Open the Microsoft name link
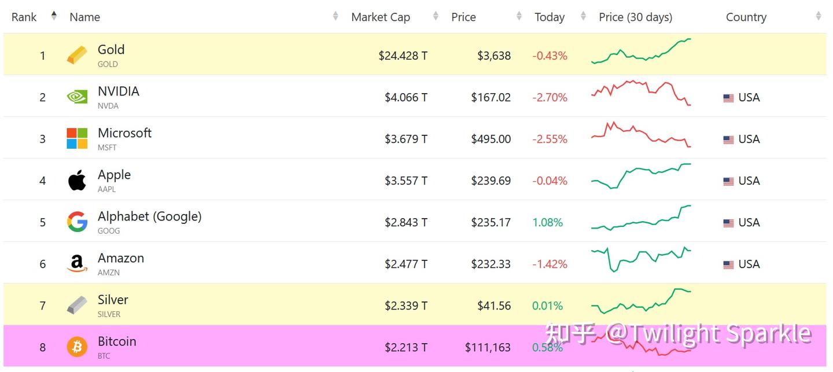Viewport: 833px width, 372px height. point(124,133)
